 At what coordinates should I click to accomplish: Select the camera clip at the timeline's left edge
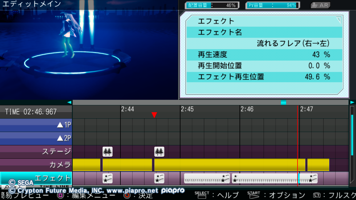[86, 165]
